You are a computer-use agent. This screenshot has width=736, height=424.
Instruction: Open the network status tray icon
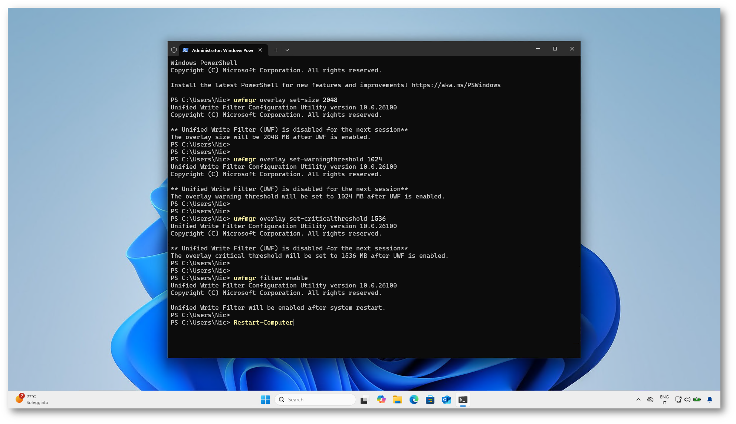(x=678, y=400)
